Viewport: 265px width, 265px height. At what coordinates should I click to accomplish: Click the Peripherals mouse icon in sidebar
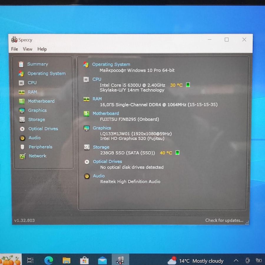point(22,147)
